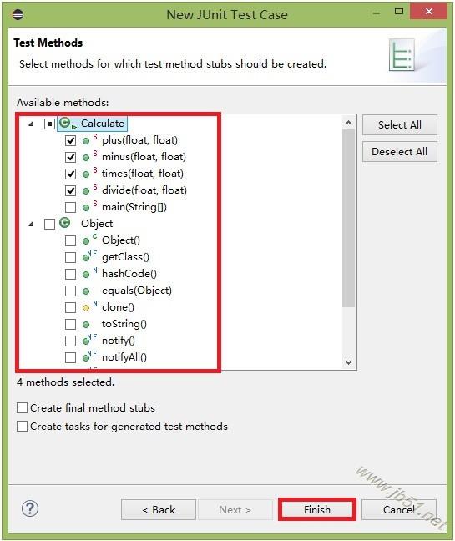Click Select All button
This screenshot has width=455, height=541.
point(399,125)
